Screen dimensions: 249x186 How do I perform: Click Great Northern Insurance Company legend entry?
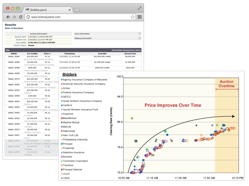81,101
